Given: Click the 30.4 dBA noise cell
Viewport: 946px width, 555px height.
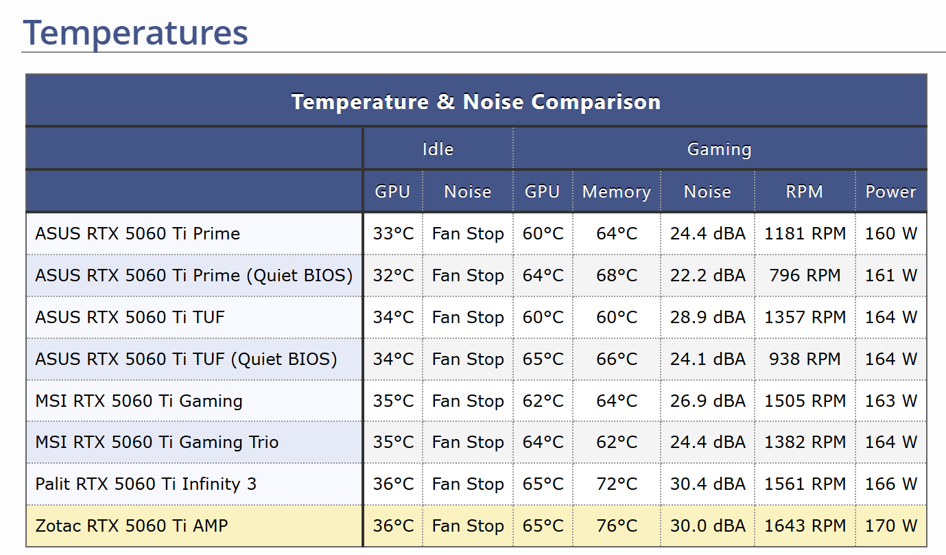Looking at the screenshot, I should coord(707,484).
